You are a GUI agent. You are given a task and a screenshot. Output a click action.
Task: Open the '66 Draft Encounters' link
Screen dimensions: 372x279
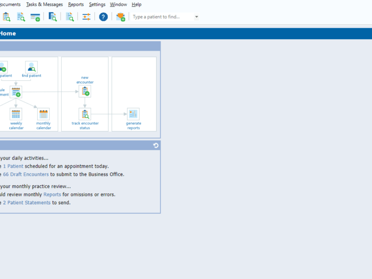26,174
